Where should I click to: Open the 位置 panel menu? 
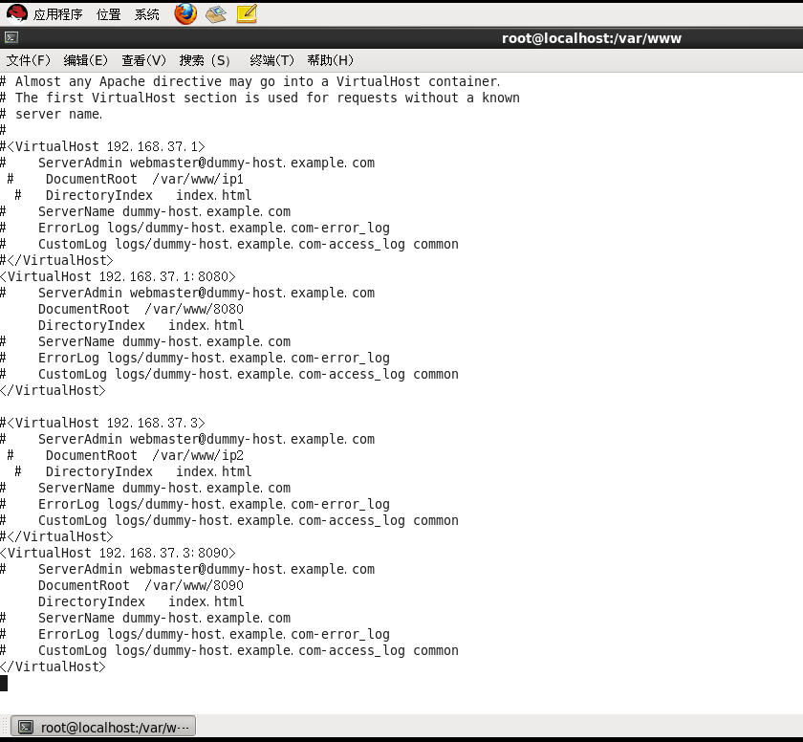click(x=109, y=14)
